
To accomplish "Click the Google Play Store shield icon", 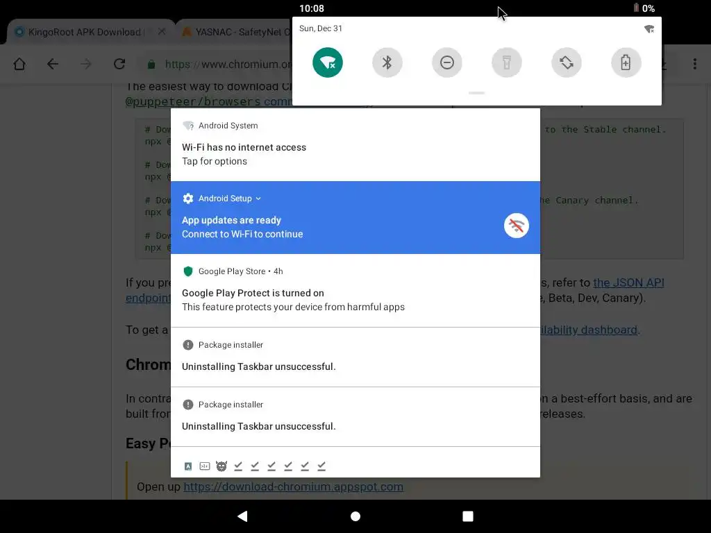I will (187, 271).
